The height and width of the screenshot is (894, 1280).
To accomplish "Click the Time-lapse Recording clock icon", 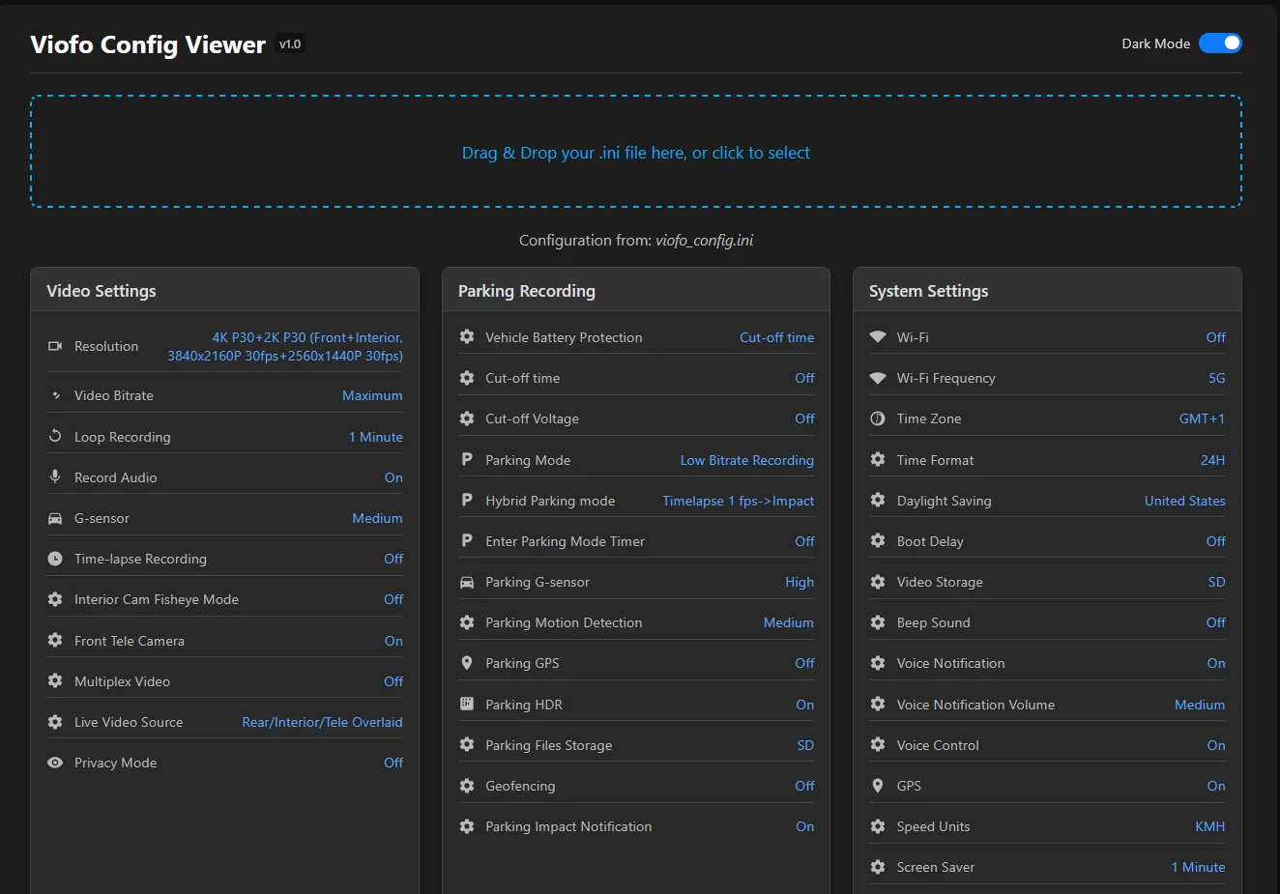I will click(x=55, y=559).
